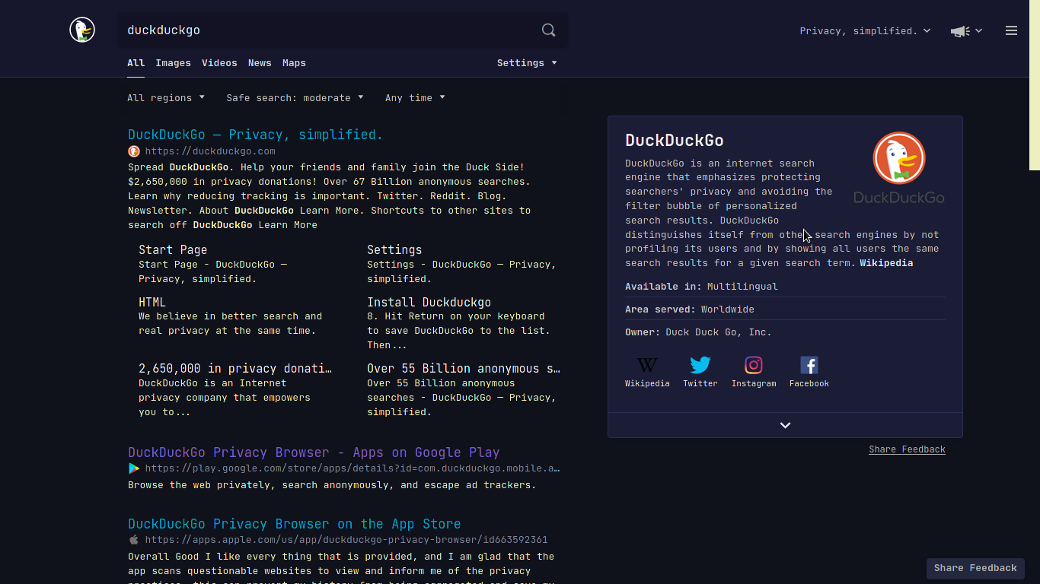Select the All results tab

[x=136, y=63]
